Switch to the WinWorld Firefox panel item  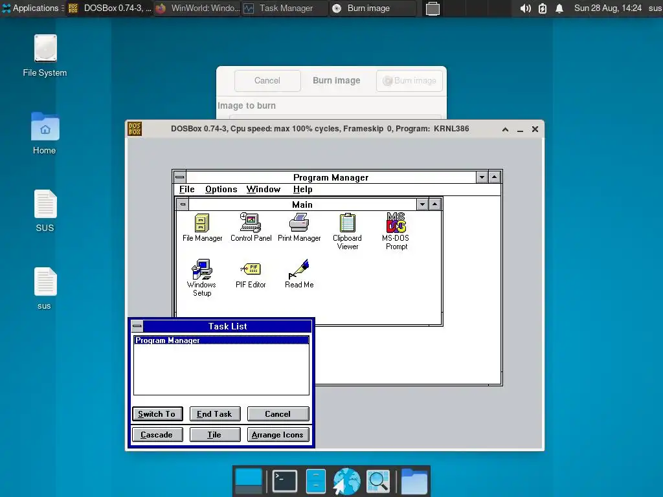197,8
